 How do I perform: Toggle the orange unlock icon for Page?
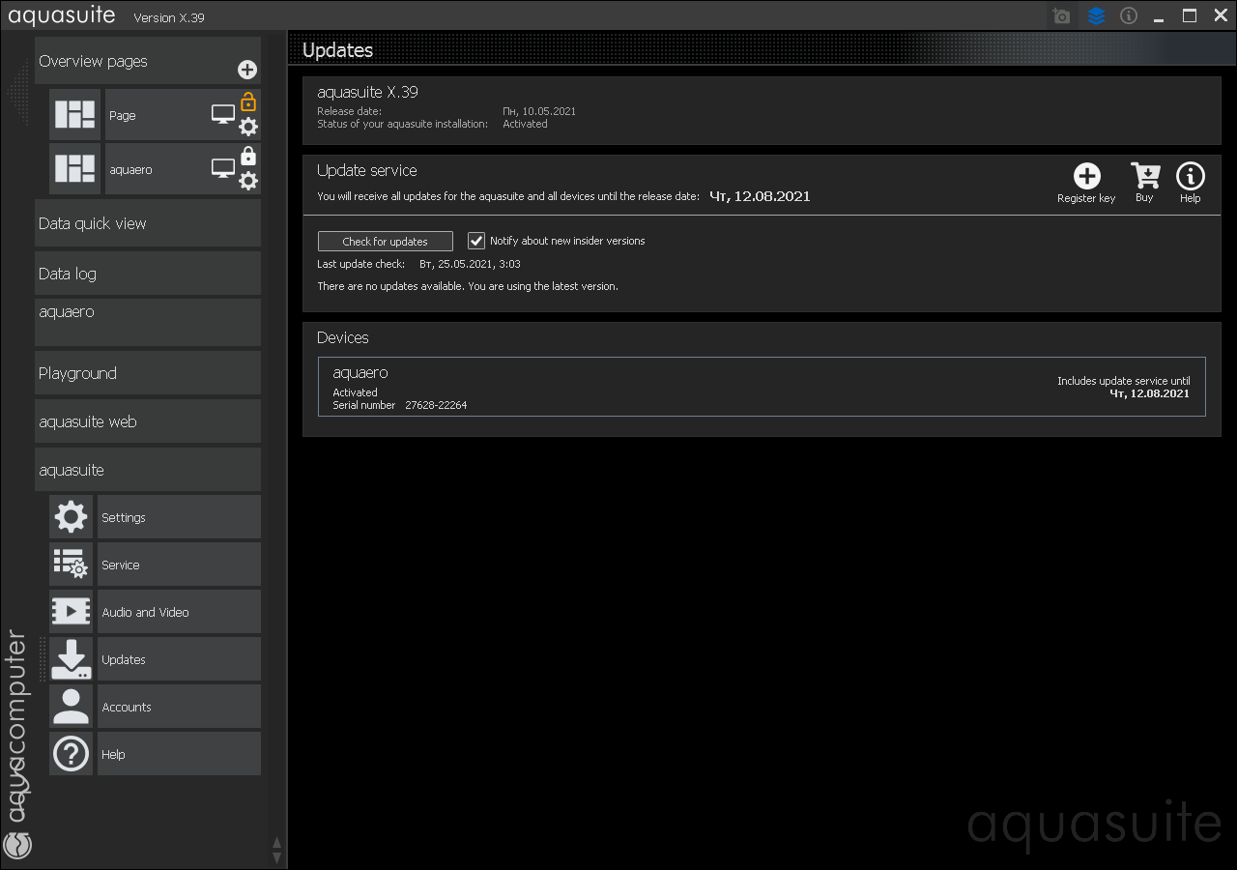(248, 101)
